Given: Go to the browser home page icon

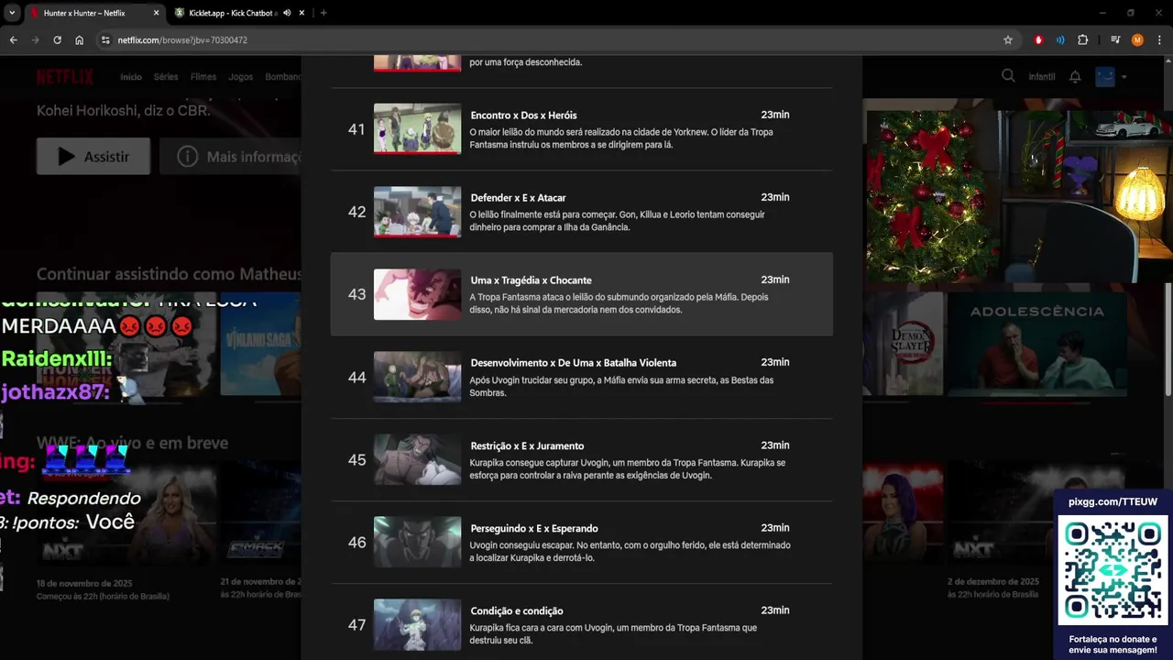Looking at the screenshot, I should 79,40.
